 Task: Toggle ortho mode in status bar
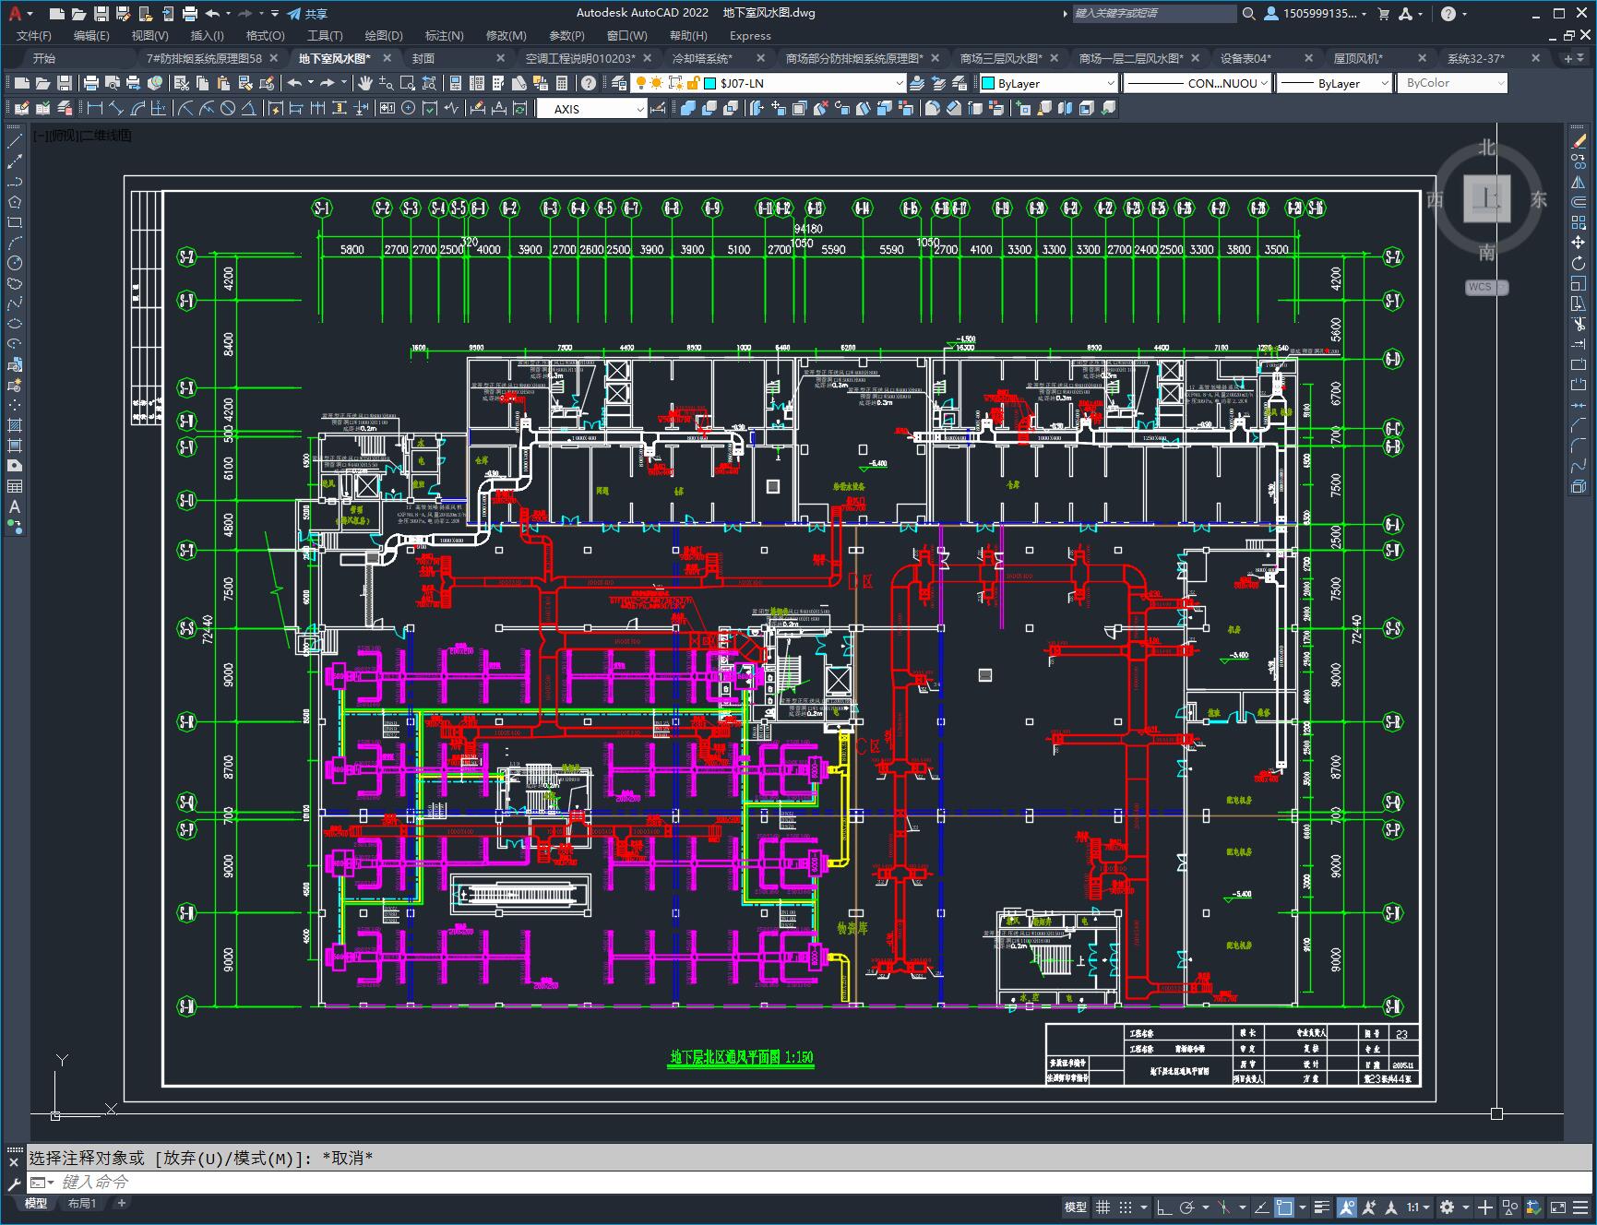click(1163, 1207)
